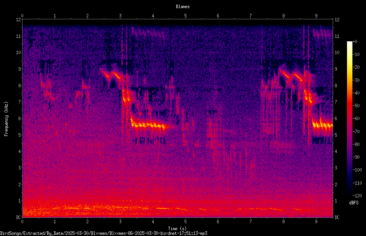366x236 pixels.
Task: Click the "2" tick on the bottom time axis
Action: [x=88, y=222]
